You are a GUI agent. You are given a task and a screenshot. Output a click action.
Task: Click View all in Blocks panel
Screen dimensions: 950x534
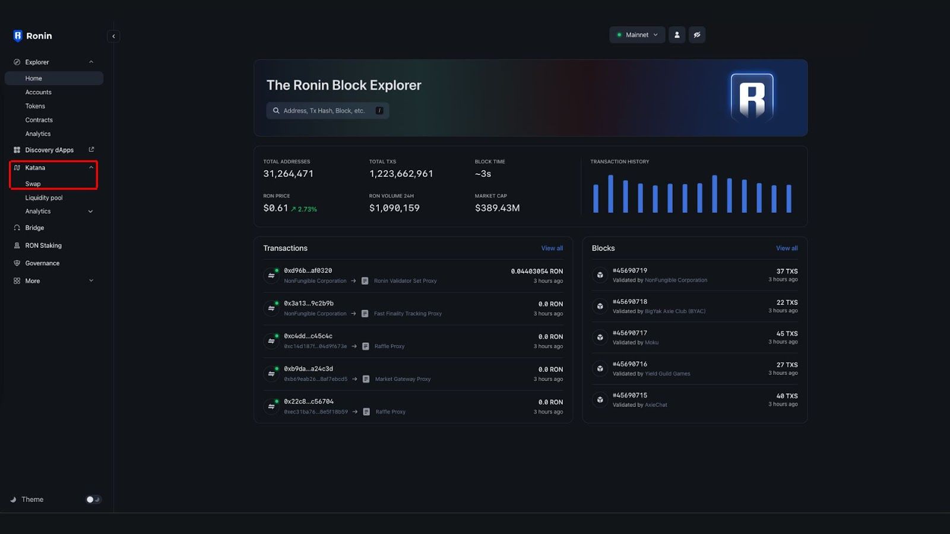(x=787, y=249)
